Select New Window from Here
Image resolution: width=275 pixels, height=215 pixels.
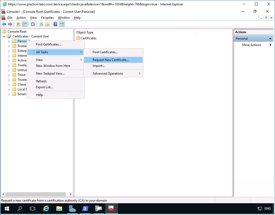tap(56, 66)
